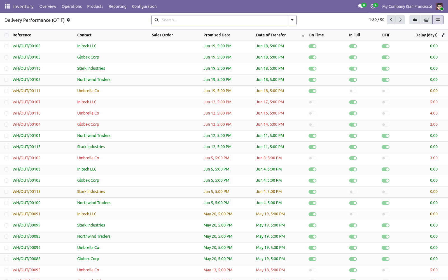The height and width of the screenshot is (280, 448).
Task: Sort by the Date of Transfer column
Action: coord(271,35)
